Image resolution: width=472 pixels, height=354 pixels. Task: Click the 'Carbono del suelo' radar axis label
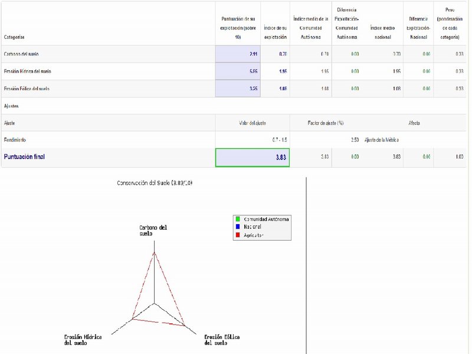coord(153,230)
